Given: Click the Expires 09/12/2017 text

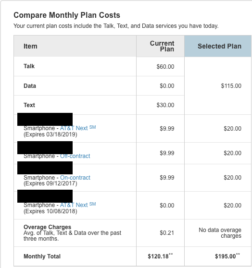Looking at the screenshot, I should (x=50, y=183).
